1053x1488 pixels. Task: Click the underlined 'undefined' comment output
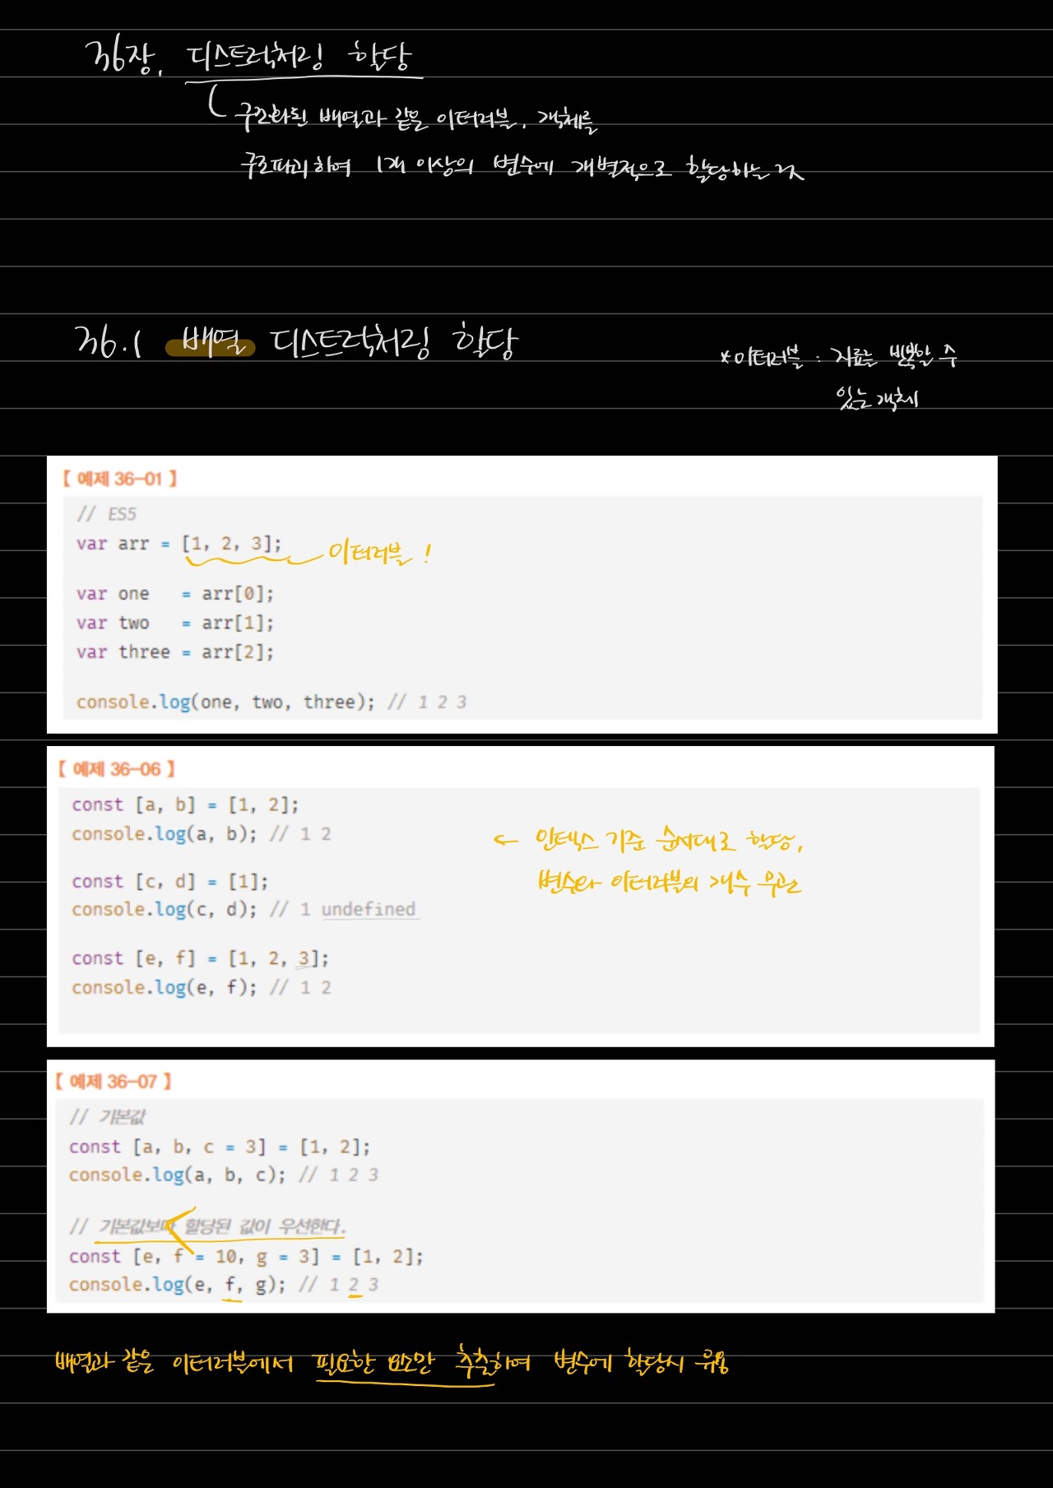(x=369, y=910)
